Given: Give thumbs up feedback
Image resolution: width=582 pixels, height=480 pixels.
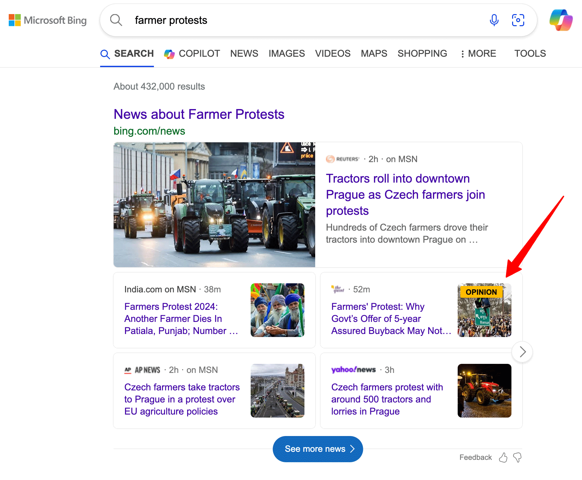Looking at the screenshot, I should coord(503,457).
